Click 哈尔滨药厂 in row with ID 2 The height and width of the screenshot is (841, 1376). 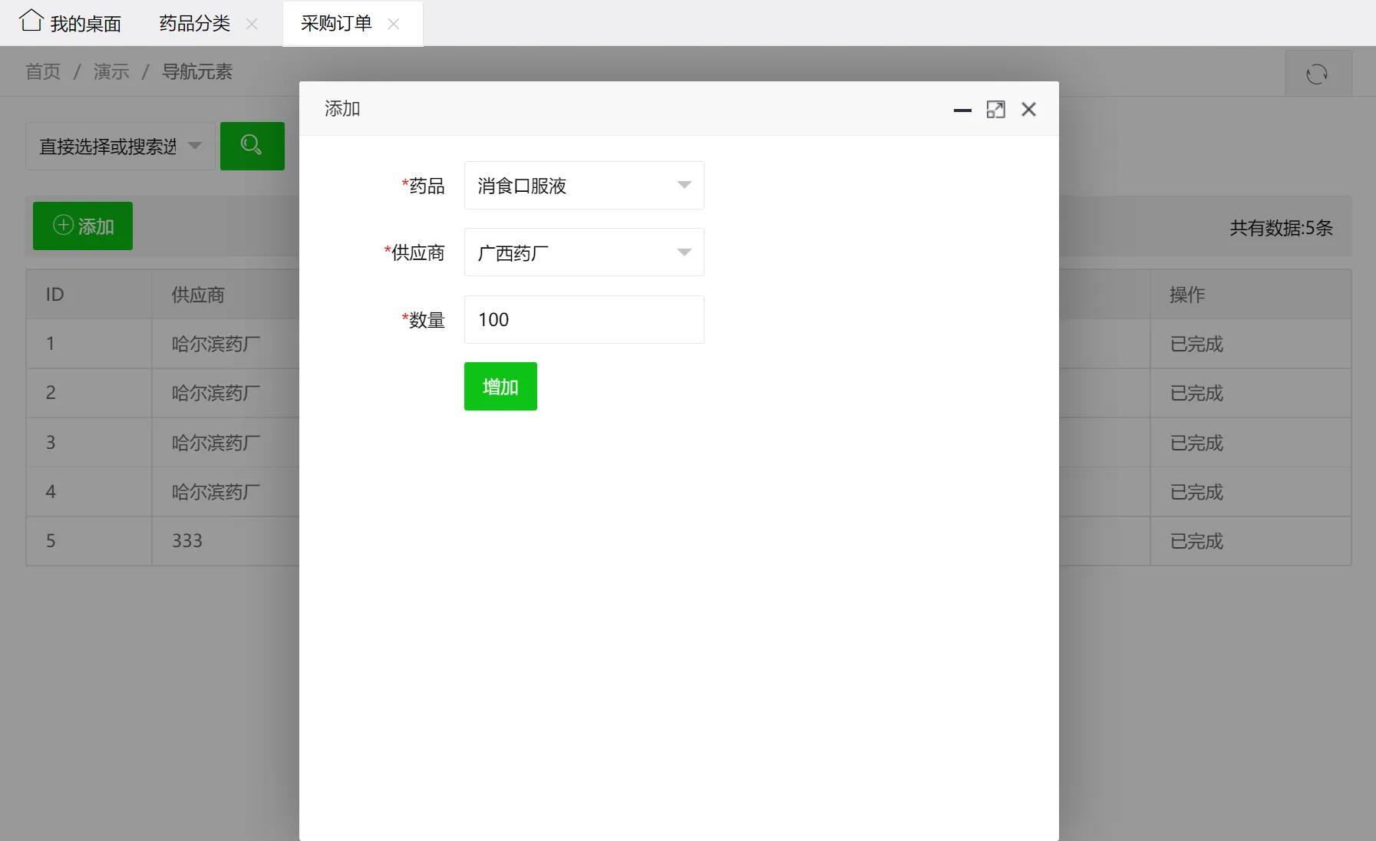[216, 393]
